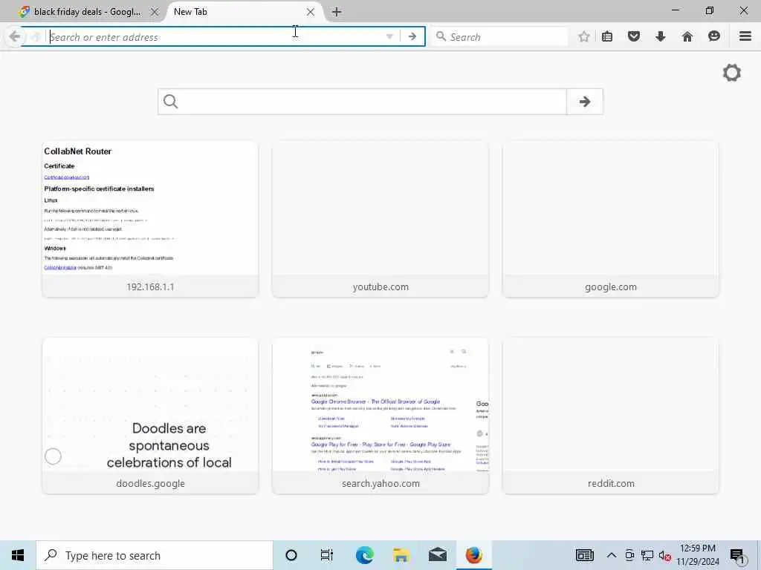This screenshot has width=761, height=570.
Task: Open a new tab with plus button
Action: point(337,12)
